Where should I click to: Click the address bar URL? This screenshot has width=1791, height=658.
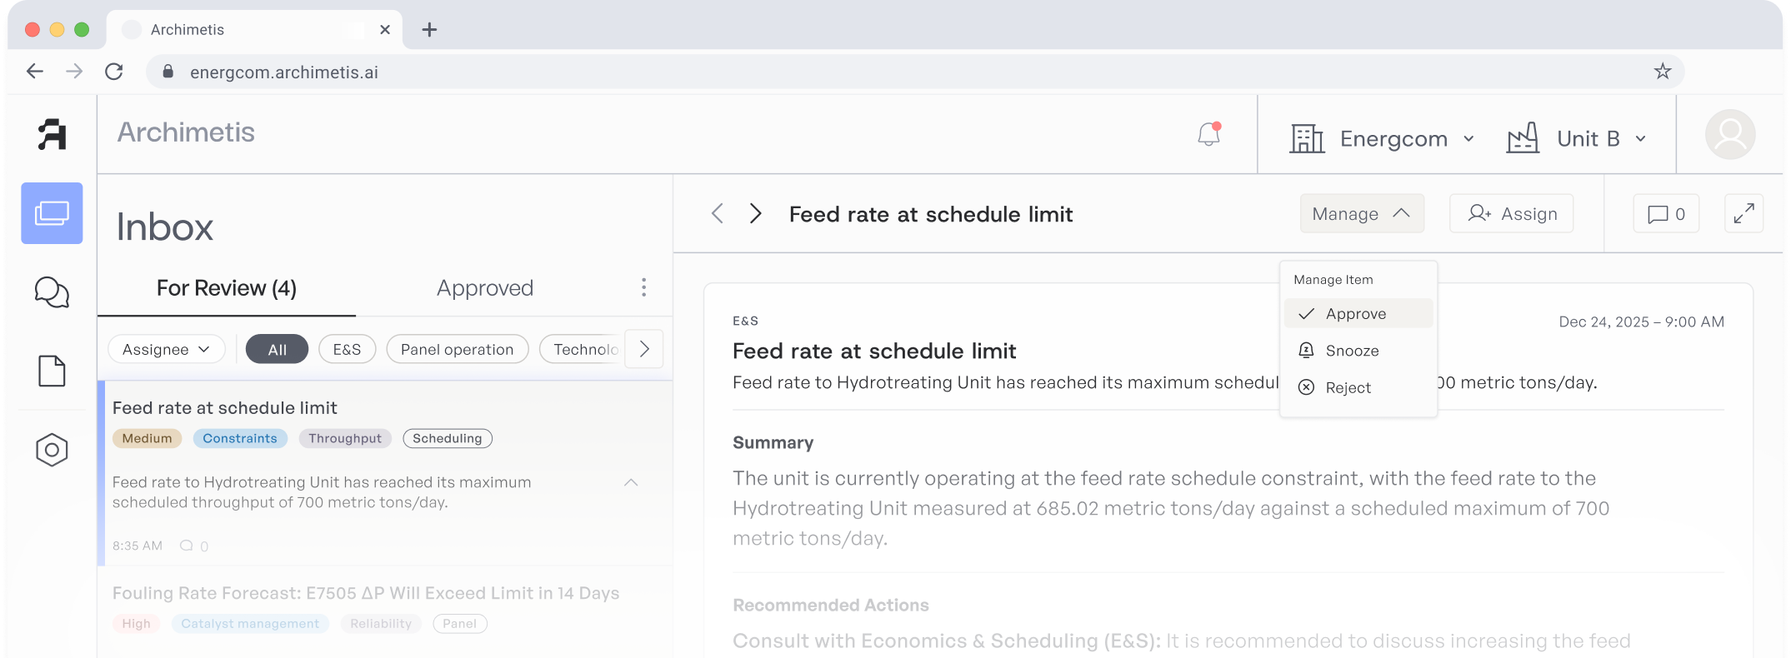tap(284, 72)
